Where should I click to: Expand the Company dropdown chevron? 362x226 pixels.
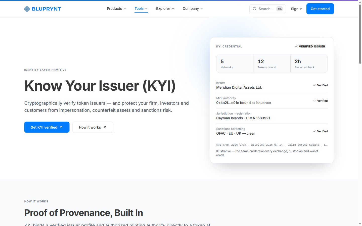point(202,9)
